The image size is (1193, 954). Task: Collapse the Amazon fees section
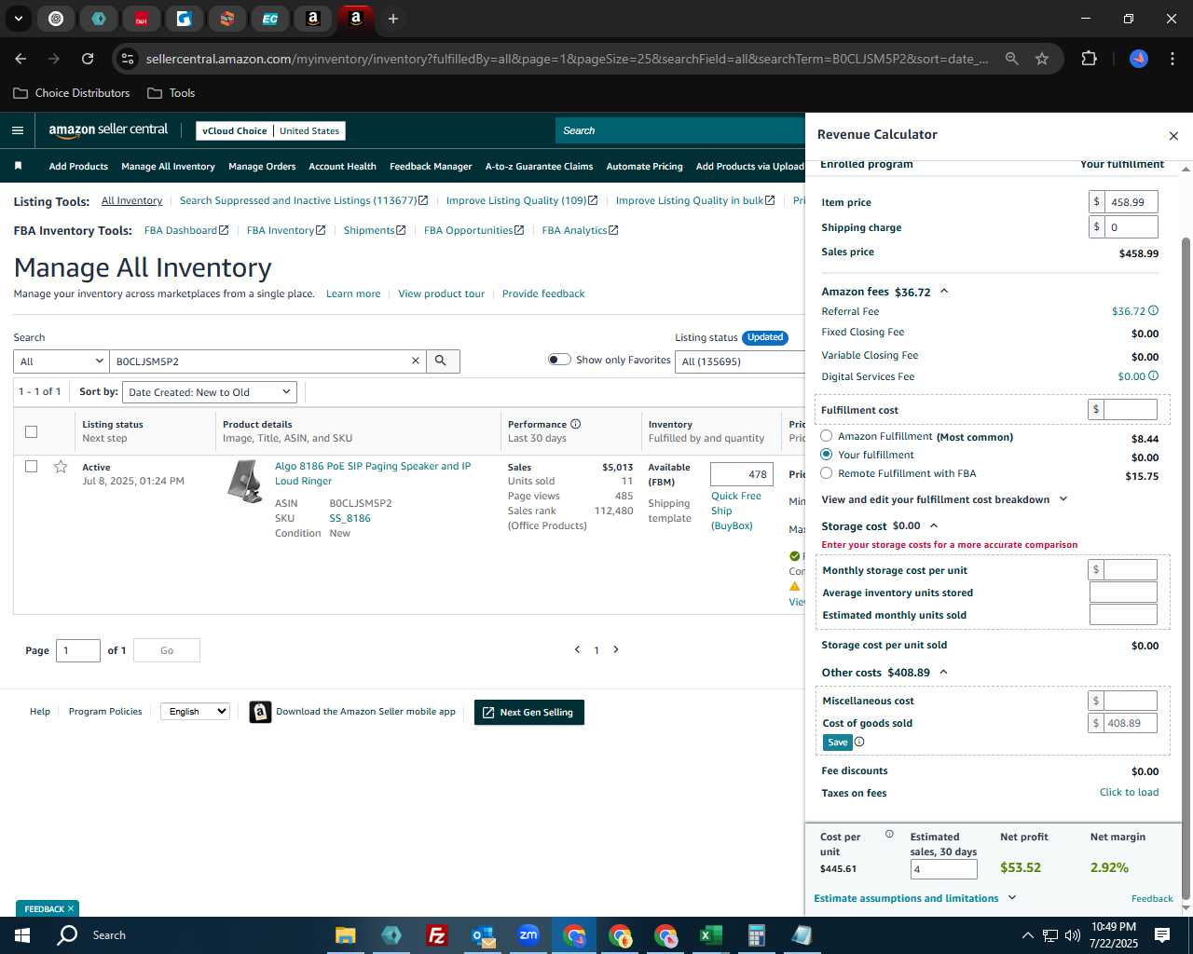point(944,292)
